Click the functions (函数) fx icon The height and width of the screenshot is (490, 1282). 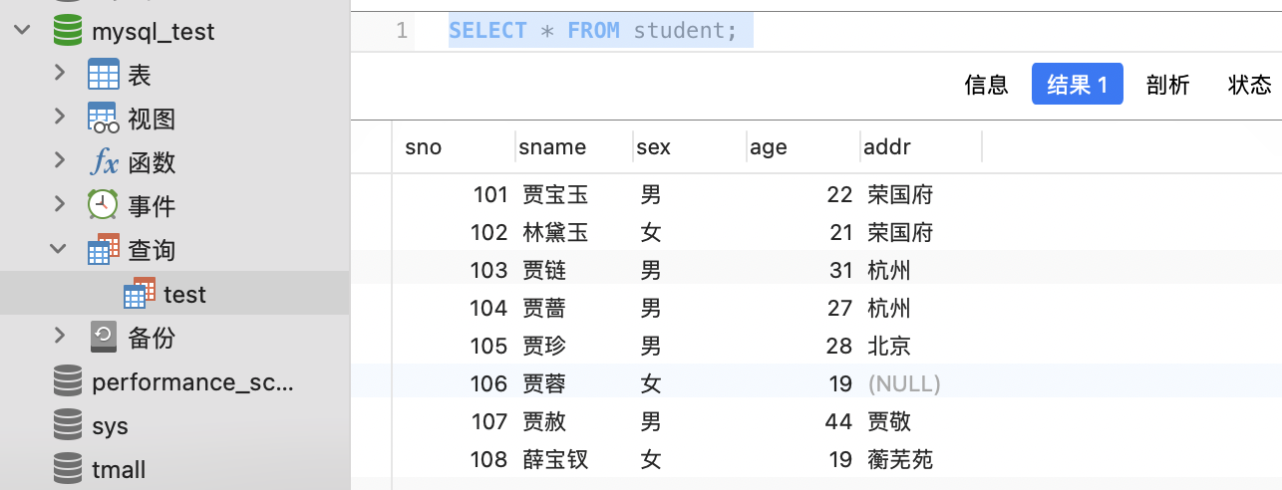pyautogui.click(x=104, y=161)
